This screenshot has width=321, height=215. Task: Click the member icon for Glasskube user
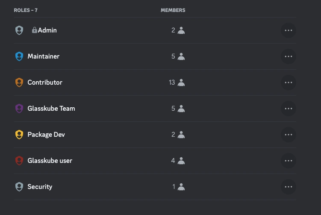coord(181,161)
